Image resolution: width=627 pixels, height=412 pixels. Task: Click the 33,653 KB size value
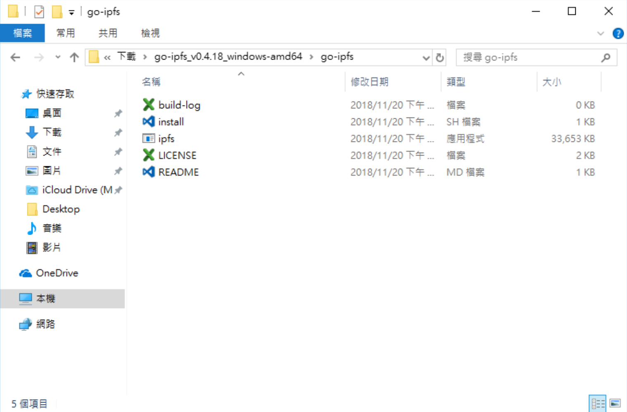click(x=573, y=139)
